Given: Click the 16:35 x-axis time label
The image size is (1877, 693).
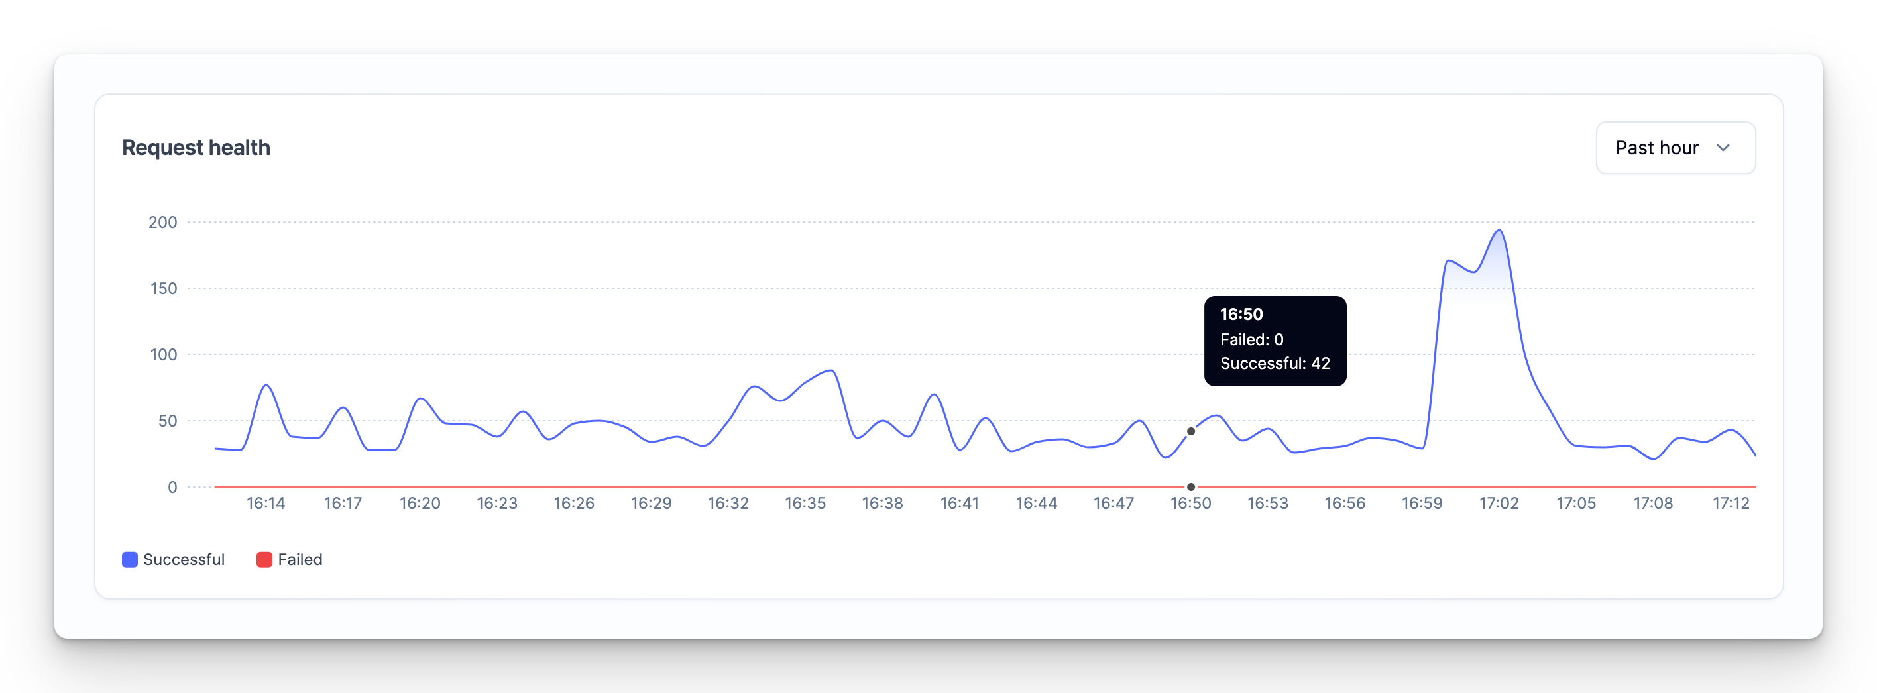Looking at the screenshot, I should coord(805,504).
